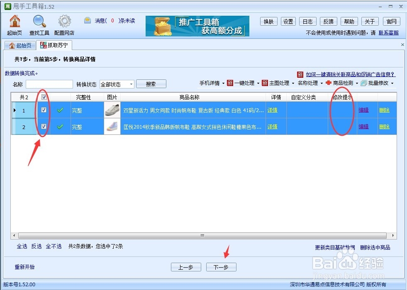Click the red 新 icon beside 一键处理
The width and height of the screenshot is (407, 290).
pos(230,83)
